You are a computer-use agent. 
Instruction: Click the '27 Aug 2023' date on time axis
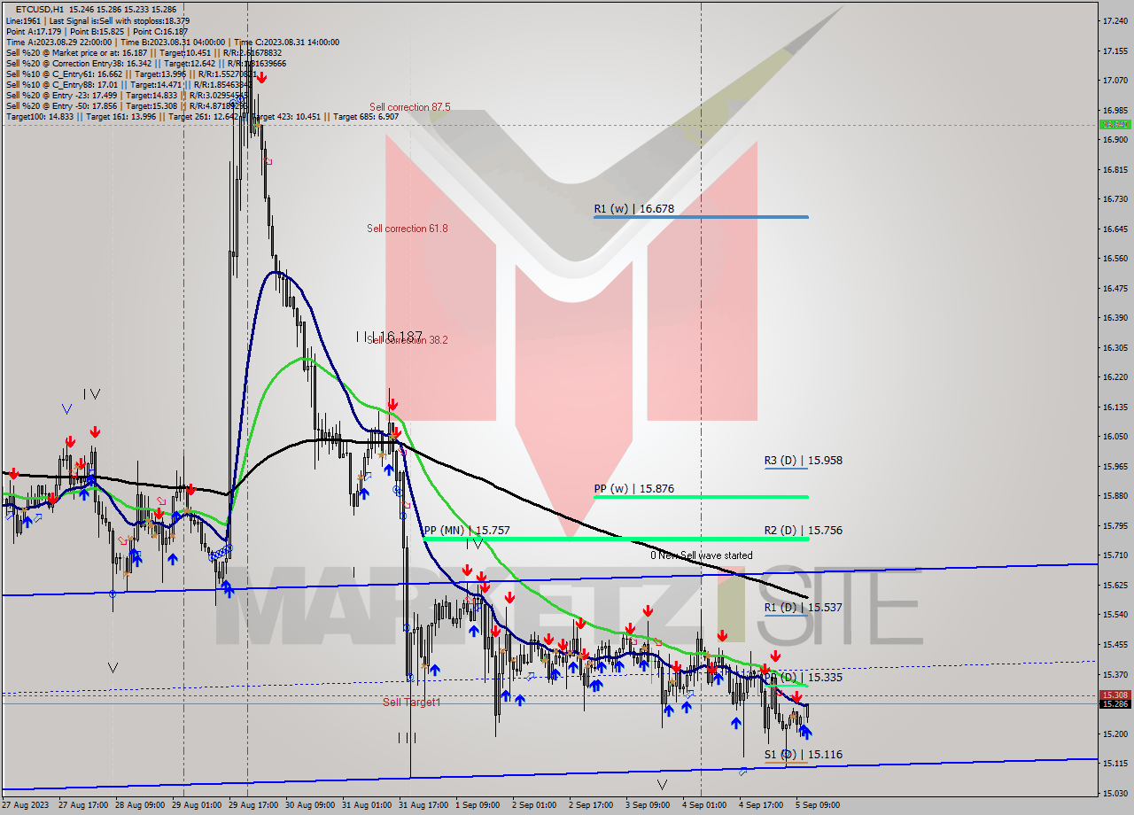(x=25, y=805)
